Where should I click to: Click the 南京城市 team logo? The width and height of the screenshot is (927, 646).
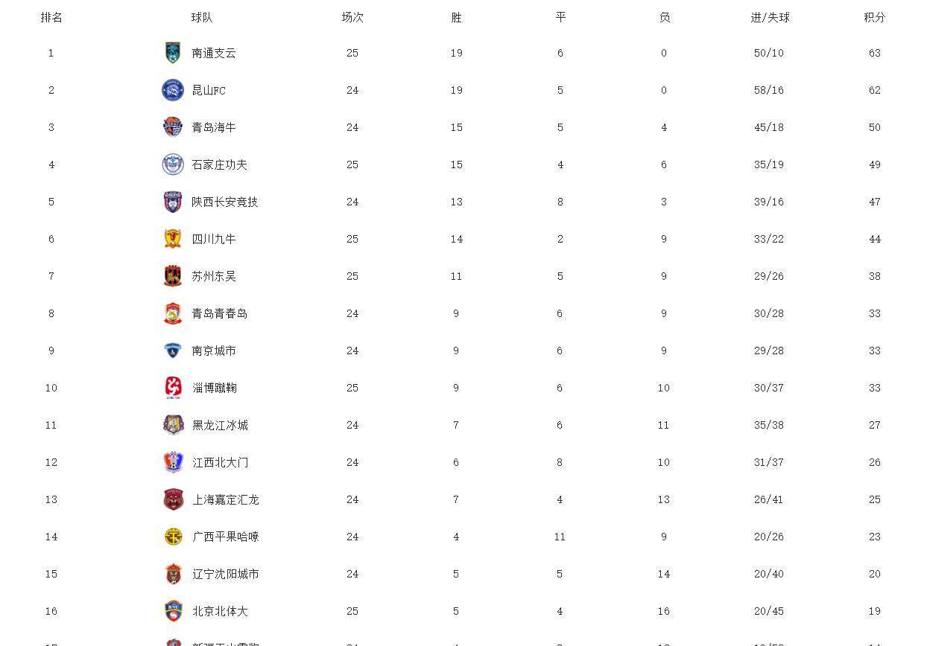pyautogui.click(x=173, y=351)
